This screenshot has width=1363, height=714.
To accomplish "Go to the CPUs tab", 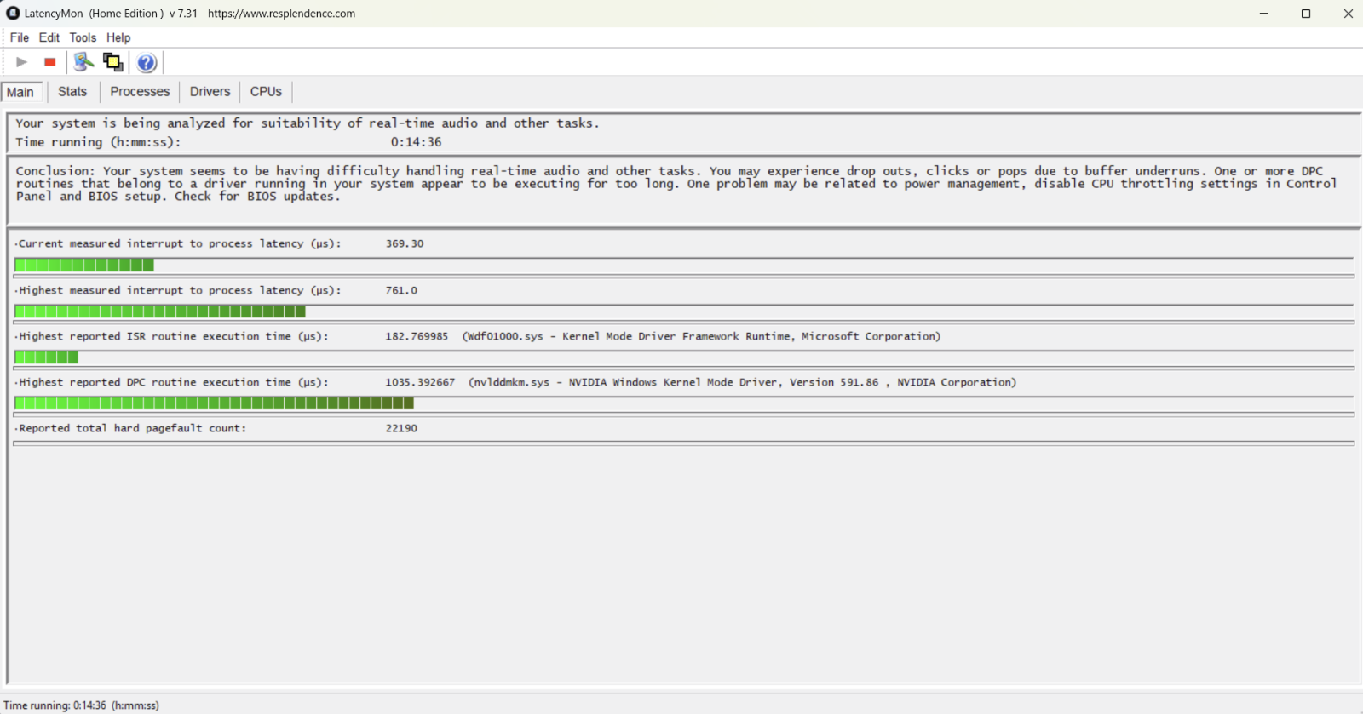I will tap(266, 92).
